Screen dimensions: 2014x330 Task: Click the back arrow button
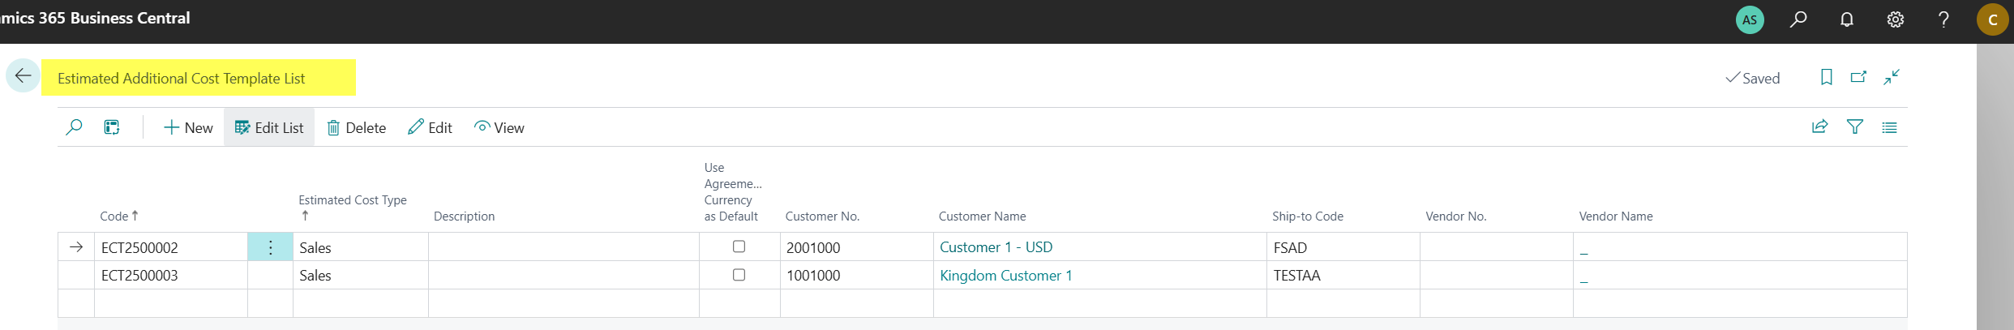coord(23,76)
